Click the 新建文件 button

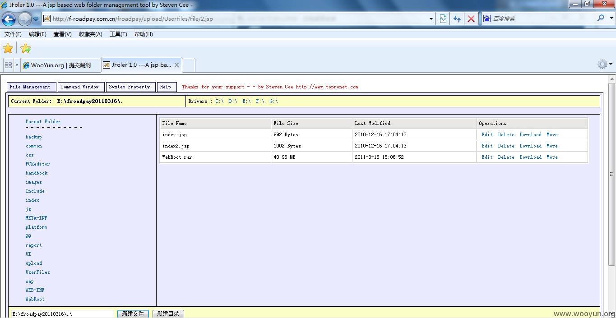133,313
